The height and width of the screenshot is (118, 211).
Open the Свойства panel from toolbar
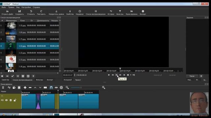click(x=70, y=12)
